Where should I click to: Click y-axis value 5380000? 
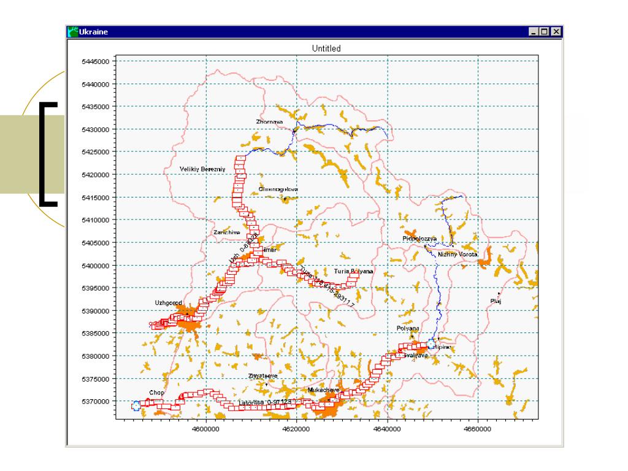pyautogui.click(x=95, y=356)
